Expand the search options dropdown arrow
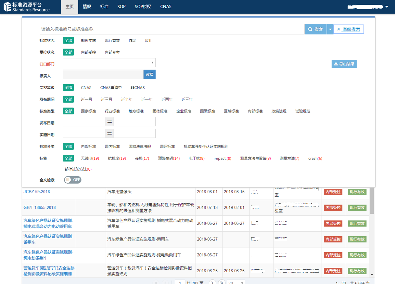Image resolution: width=395 pixels, height=284 pixels. 330,29
